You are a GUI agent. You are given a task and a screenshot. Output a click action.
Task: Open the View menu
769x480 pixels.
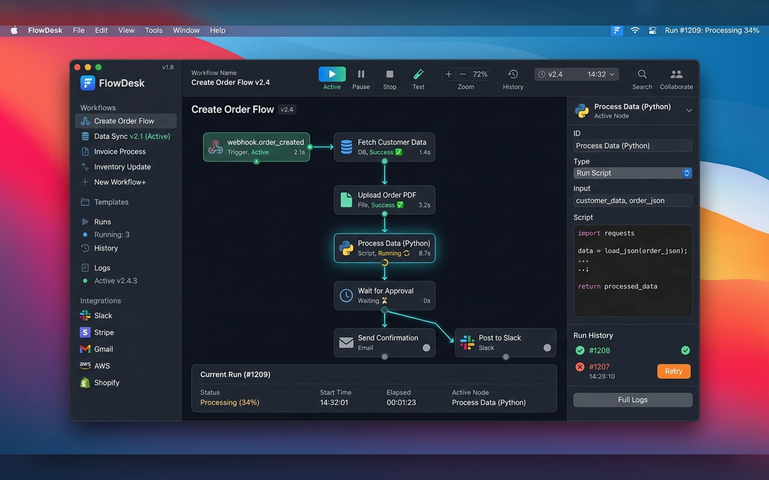[126, 30]
